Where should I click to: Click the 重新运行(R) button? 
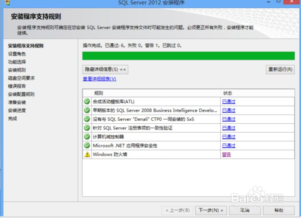280,69
